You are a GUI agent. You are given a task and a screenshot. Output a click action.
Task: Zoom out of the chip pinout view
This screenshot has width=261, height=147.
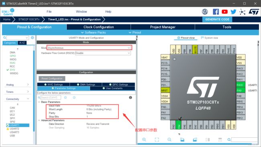pyautogui.click(x=169, y=139)
